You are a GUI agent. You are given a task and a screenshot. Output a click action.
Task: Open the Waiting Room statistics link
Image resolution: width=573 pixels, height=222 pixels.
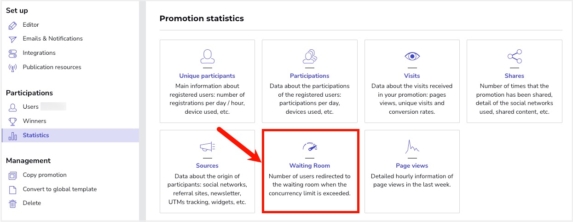pos(310,165)
